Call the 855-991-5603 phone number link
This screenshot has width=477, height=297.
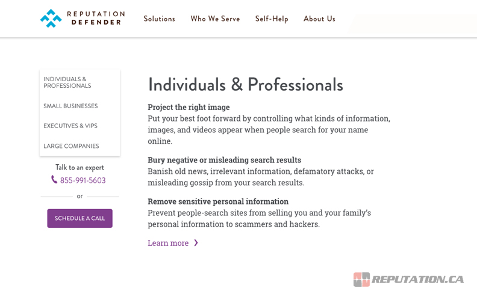pos(83,180)
